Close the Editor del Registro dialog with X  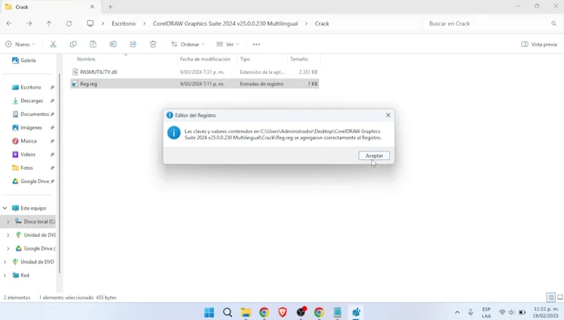click(x=388, y=115)
